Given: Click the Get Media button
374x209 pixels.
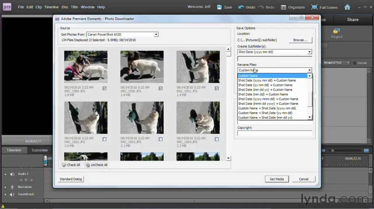Looking at the screenshot, I should coord(277,179).
